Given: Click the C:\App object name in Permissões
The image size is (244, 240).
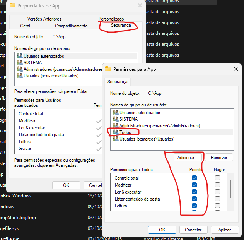Looking at the screenshot, I should coord(155,93).
